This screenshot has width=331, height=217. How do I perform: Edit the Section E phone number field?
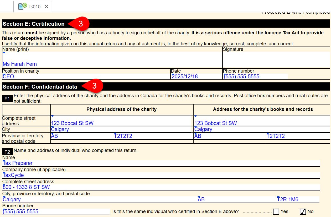(255, 77)
